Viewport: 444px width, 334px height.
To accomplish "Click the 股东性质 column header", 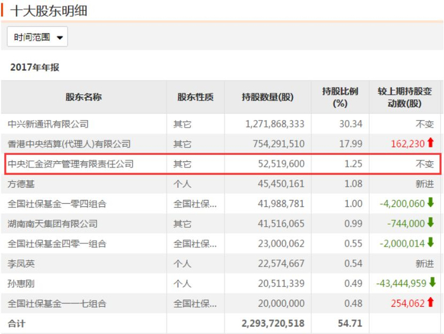I will [x=195, y=97].
